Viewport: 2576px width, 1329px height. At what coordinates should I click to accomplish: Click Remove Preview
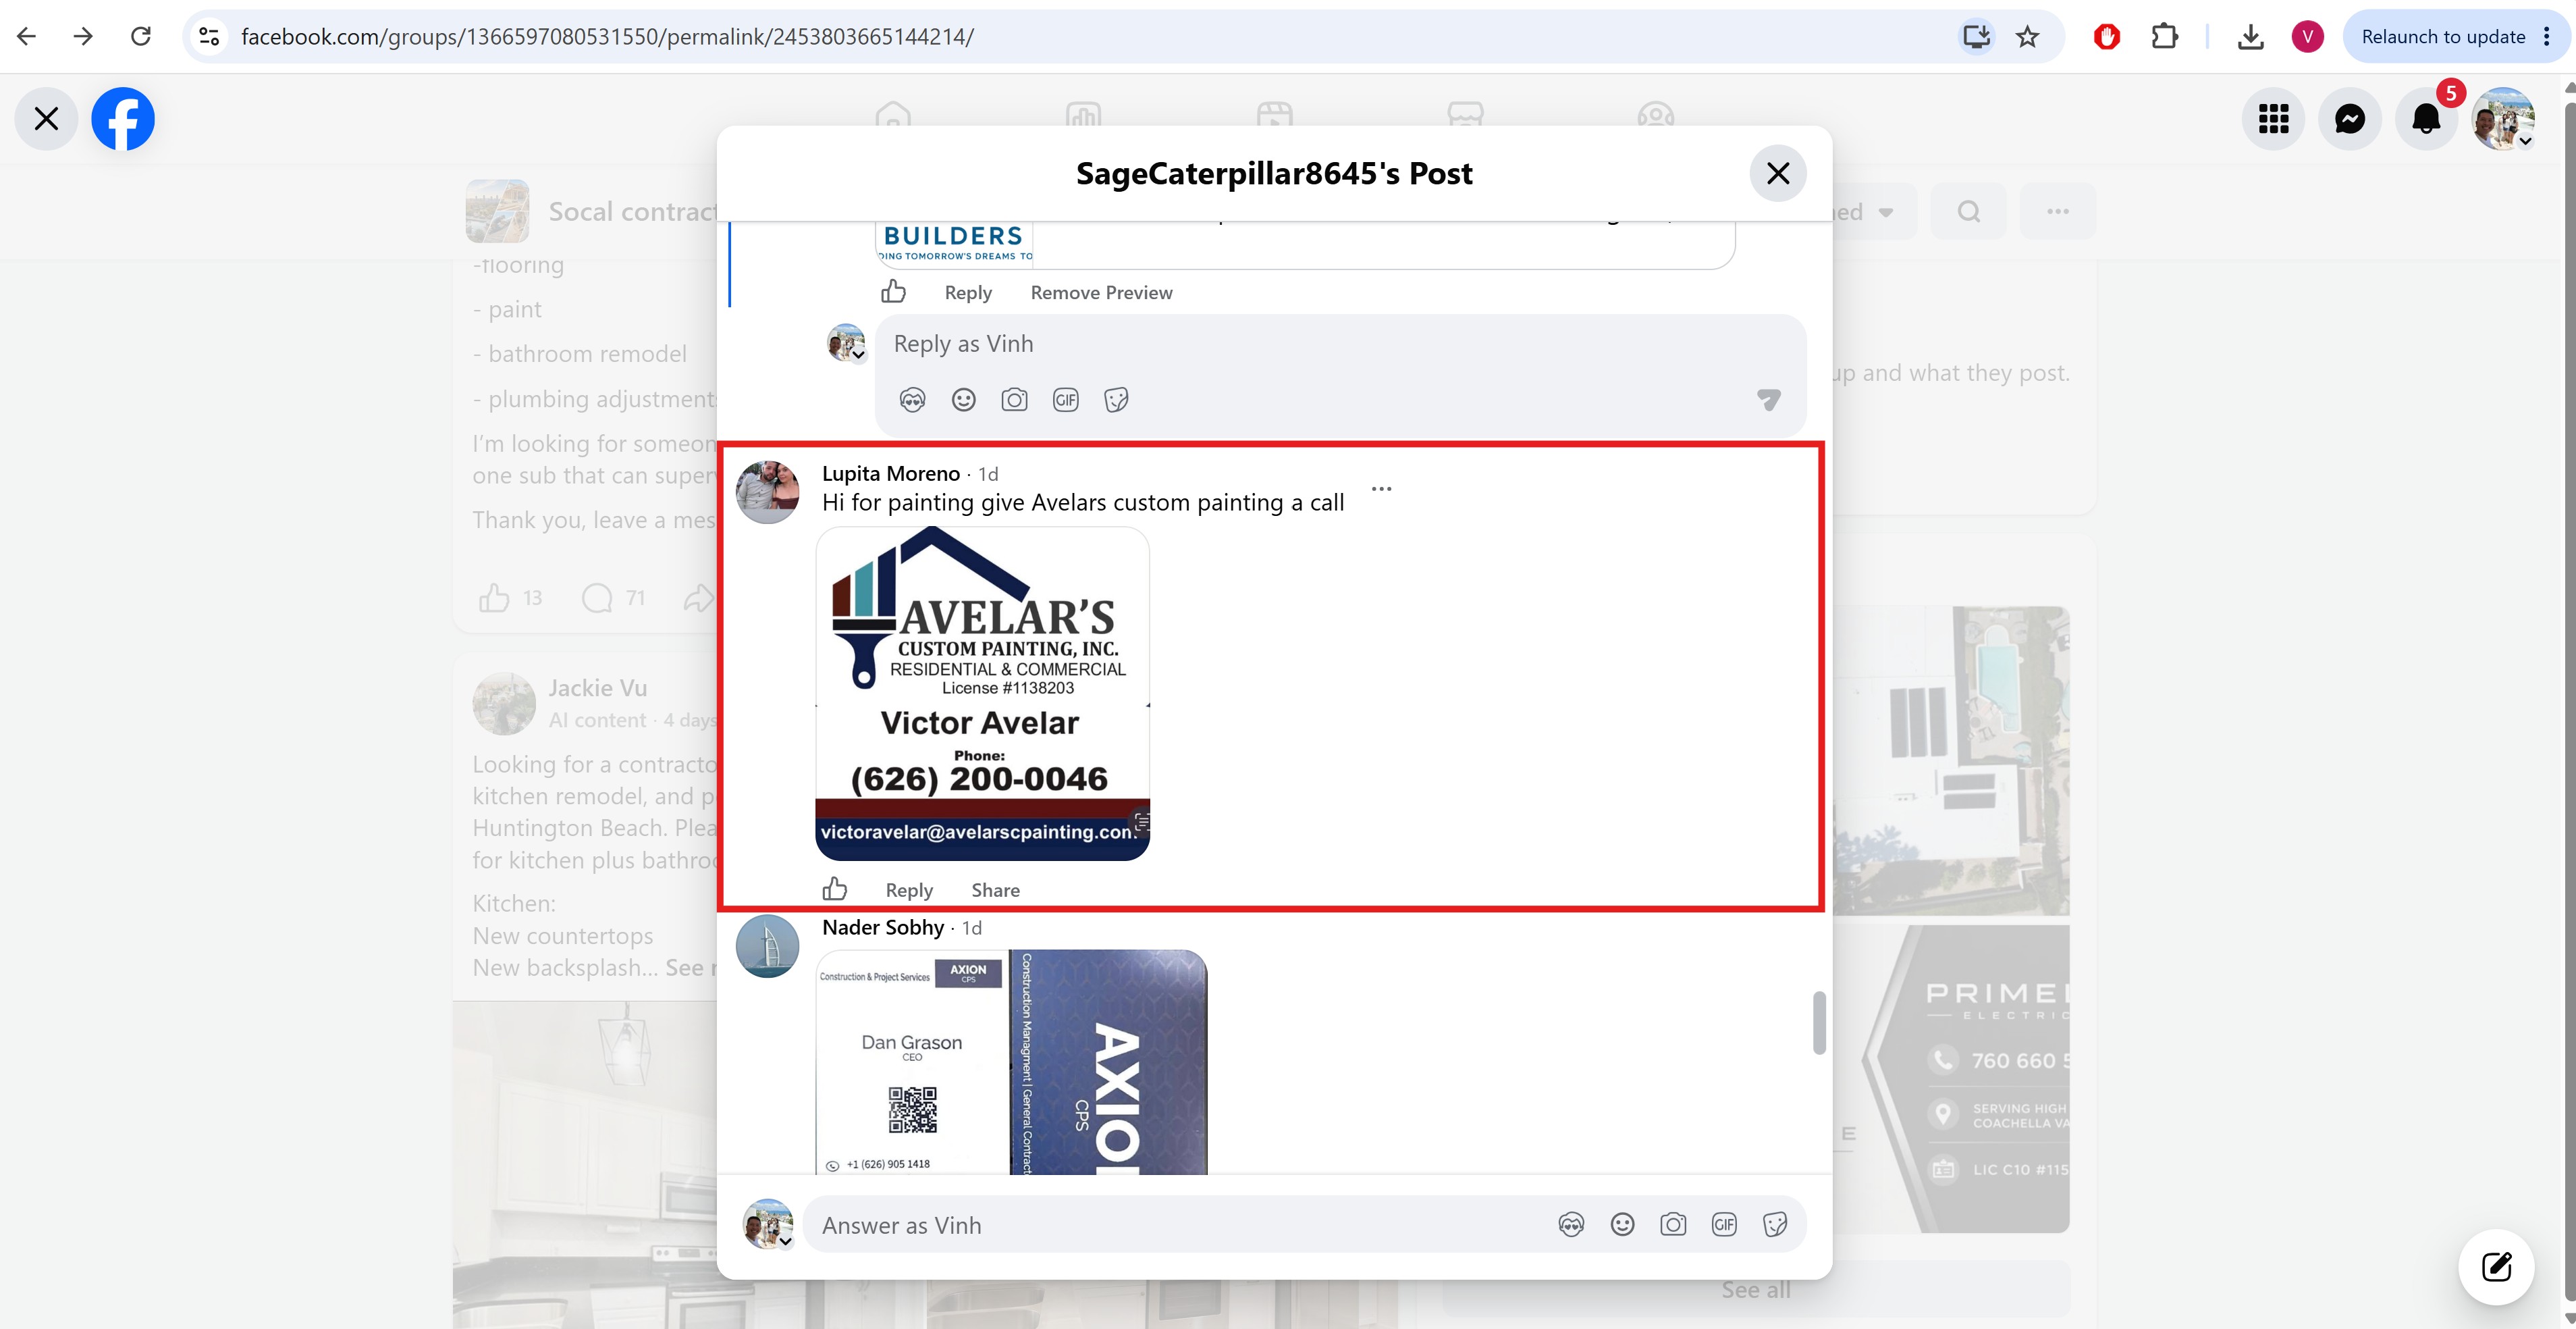1101,293
